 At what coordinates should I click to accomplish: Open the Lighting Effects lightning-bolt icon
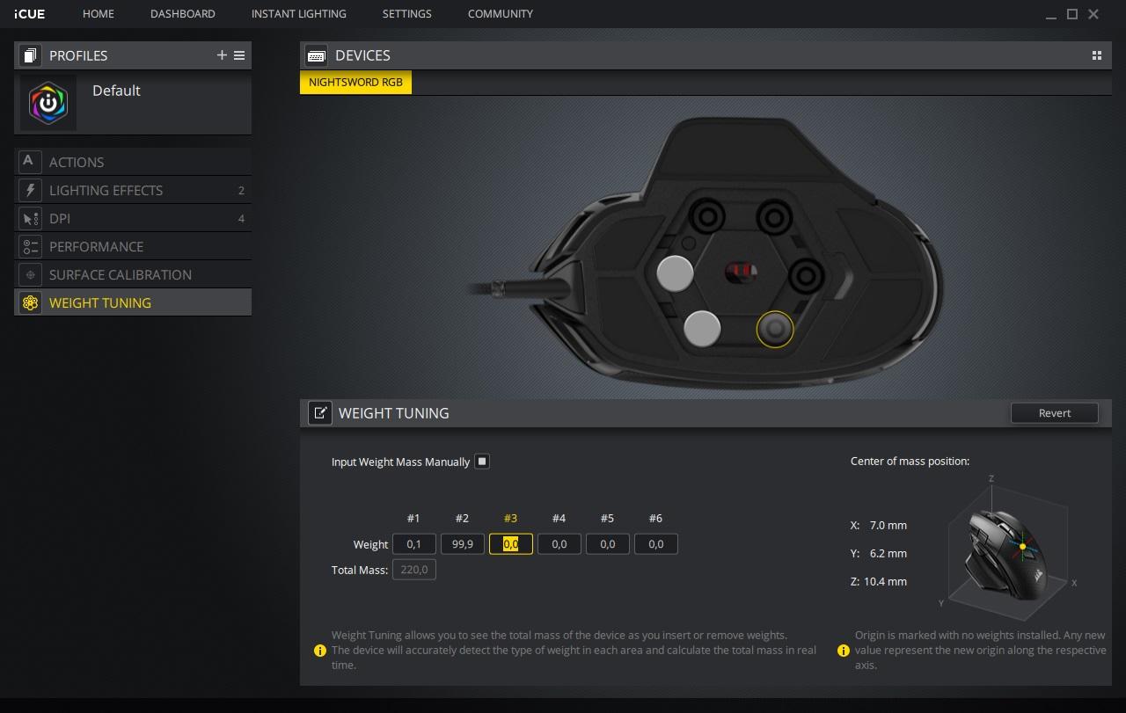point(30,190)
